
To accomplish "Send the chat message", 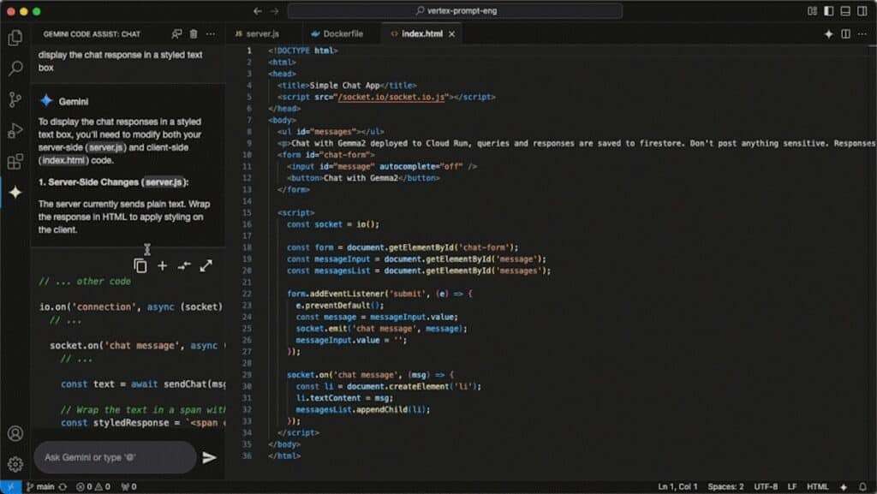I will pos(209,458).
